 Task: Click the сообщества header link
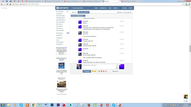click(103, 8)
